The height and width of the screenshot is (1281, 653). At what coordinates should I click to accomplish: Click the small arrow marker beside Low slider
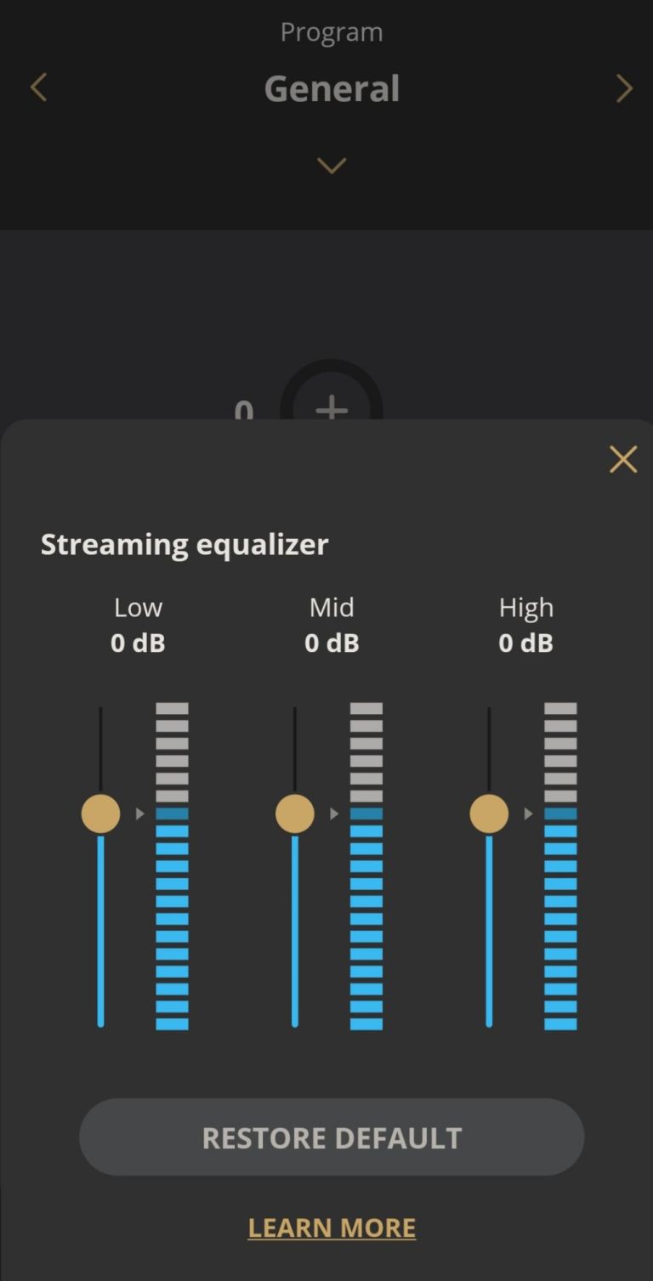click(x=140, y=814)
